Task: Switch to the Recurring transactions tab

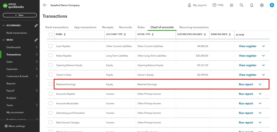Action: (194, 27)
